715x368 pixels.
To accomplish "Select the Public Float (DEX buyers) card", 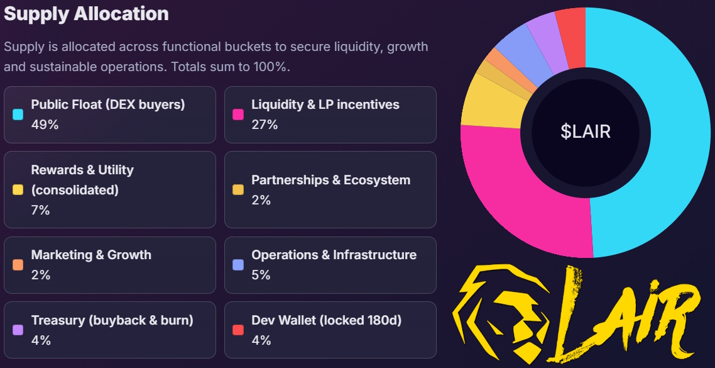I will pyautogui.click(x=110, y=114).
